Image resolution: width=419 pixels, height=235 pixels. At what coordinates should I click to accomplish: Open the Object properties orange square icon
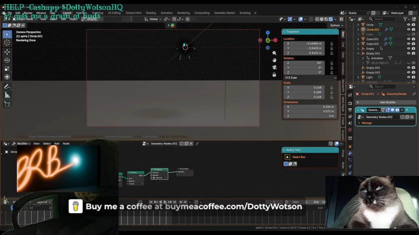[x=350, y=147]
